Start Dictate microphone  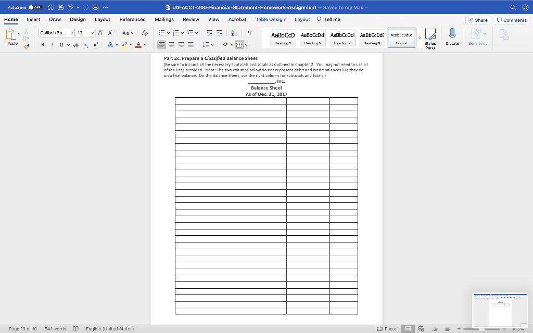point(452,37)
